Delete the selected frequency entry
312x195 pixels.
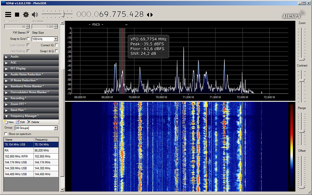[33, 122]
